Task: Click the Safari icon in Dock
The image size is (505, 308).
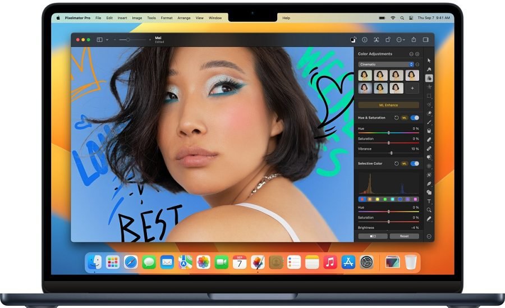Action: click(131, 262)
